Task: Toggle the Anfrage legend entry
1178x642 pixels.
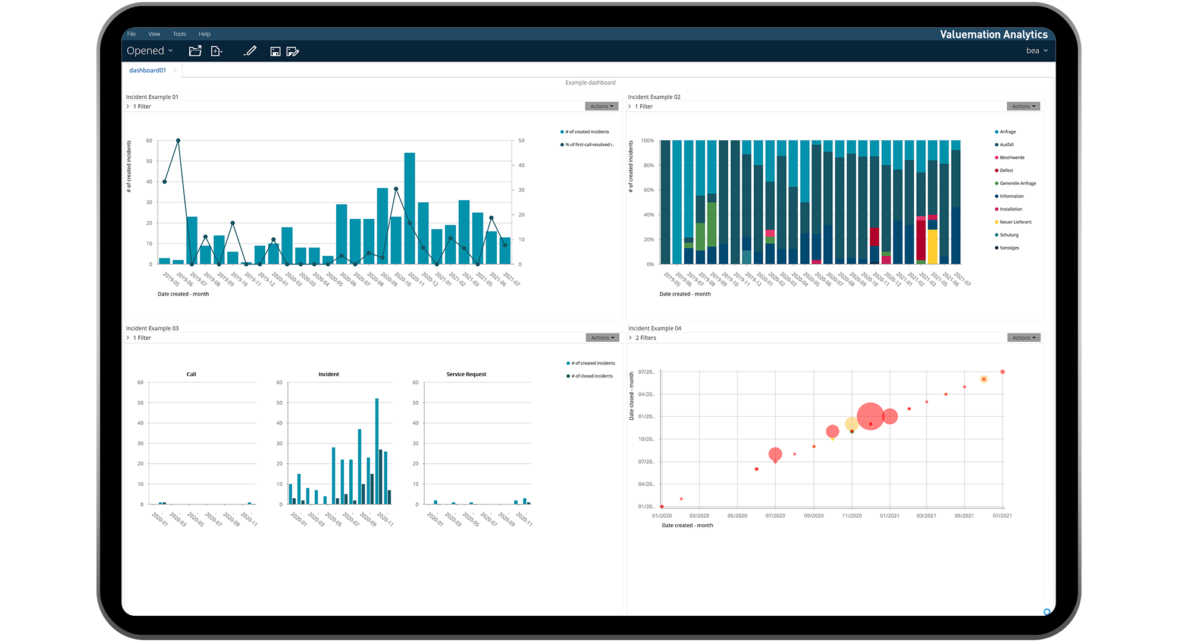Action: coord(1005,131)
